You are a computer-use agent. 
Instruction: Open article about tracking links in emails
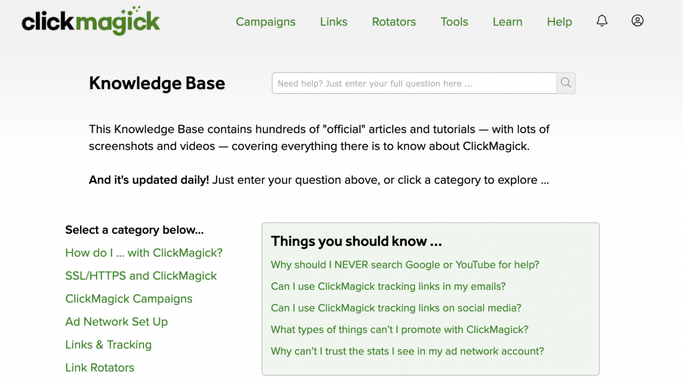tap(388, 286)
